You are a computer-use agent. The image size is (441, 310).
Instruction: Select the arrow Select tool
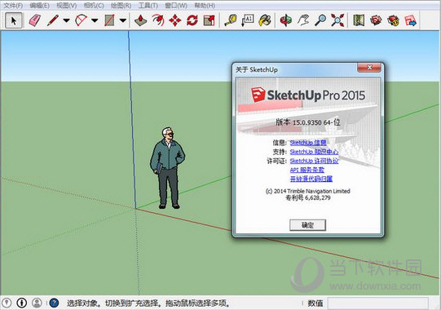tap(13, 20)
